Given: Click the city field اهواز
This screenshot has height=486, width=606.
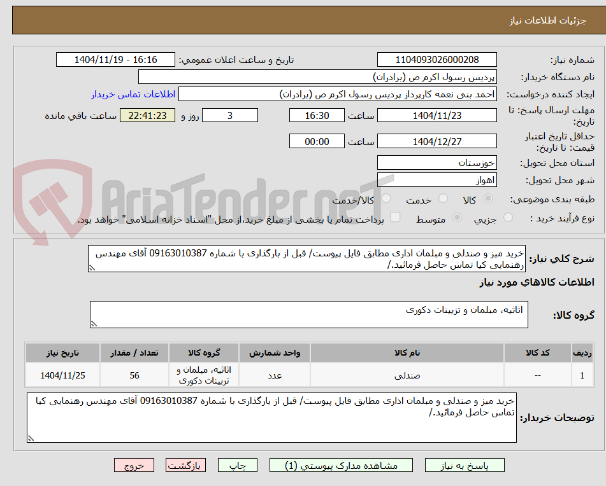Looking at the screenshot, I should click(x=436, y=180).
